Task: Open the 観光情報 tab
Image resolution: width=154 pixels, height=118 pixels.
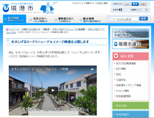Action: click(x=90, y=20)
